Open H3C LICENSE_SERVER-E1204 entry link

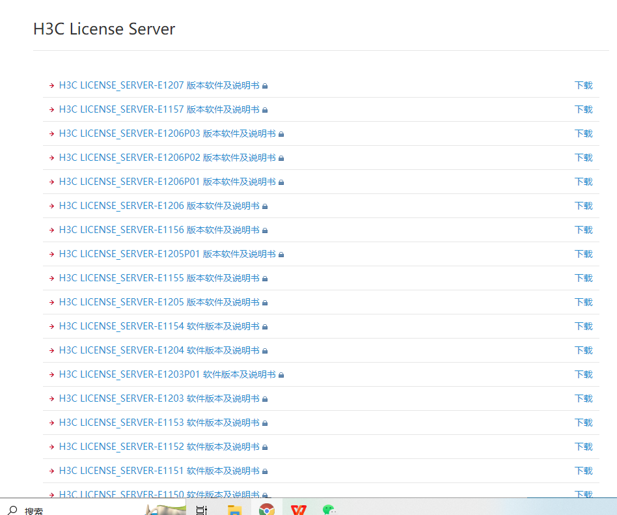159,350
